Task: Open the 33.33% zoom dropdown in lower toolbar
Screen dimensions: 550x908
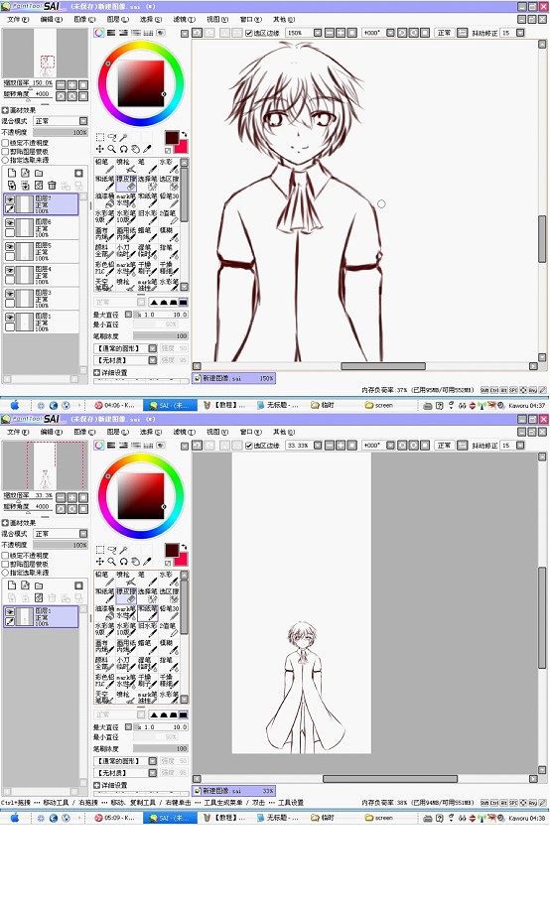Action: [x=318, y=446]
